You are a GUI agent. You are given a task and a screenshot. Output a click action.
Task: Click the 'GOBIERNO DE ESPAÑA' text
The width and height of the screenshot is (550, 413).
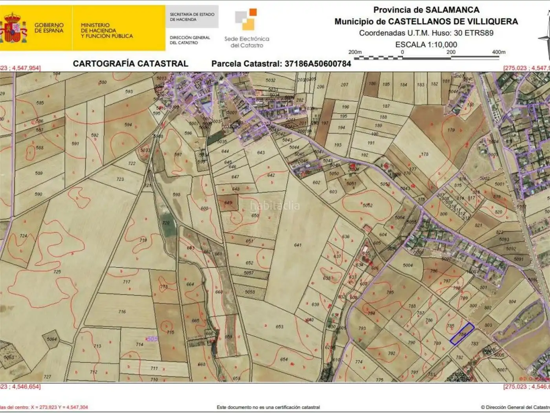(x=49, y=28)
